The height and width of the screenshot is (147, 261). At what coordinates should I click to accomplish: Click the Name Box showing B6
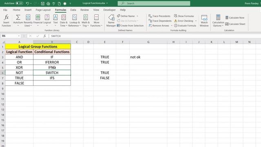click(x=9, y=36)
